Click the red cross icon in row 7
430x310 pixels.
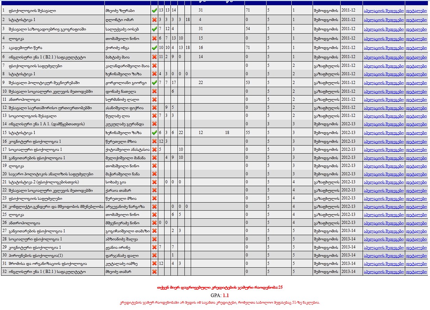pos(154,65)
